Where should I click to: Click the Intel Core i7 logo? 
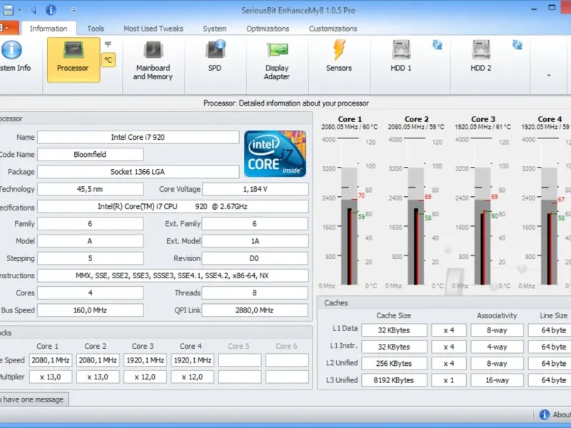click(x=275, y=153)
